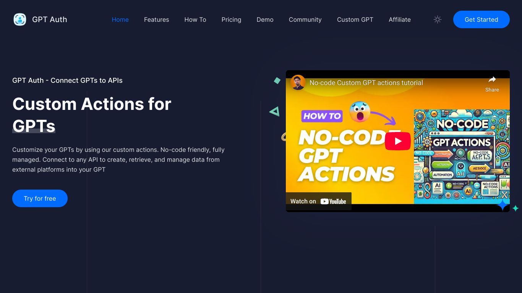Click the GPT Auth brand name
The image size is (522, 293).
(x=50, y=19)
